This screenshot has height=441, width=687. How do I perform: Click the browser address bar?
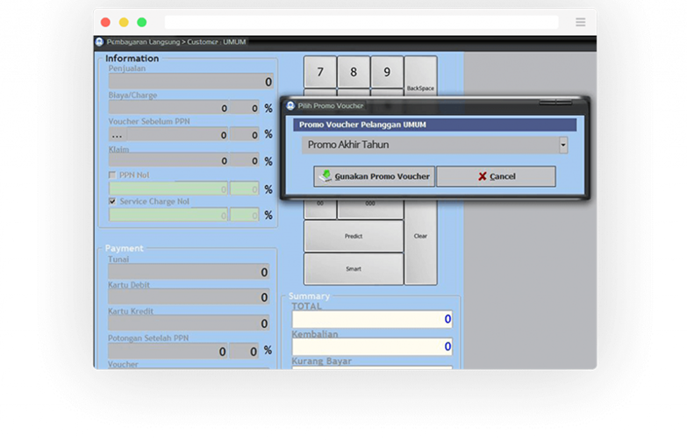tap(361, 22)
